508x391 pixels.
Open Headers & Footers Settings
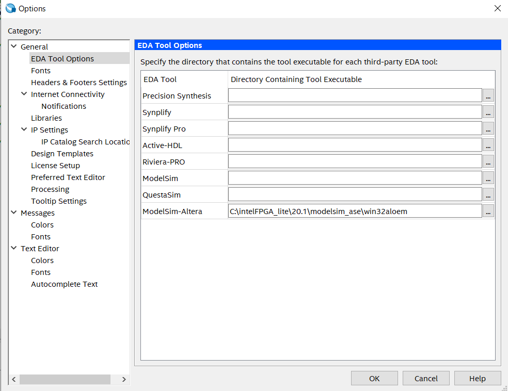78,83
